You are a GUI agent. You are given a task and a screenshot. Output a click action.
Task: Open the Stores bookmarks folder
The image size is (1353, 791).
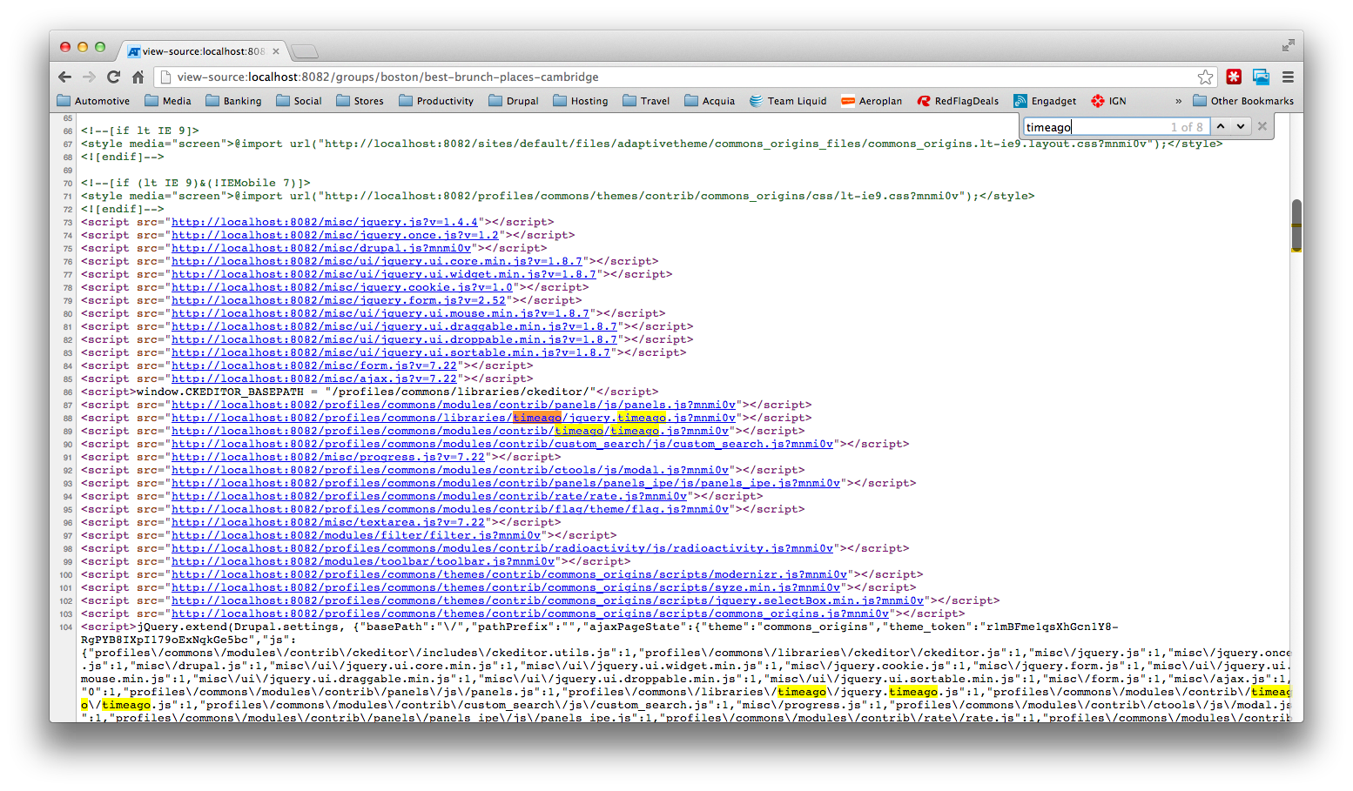360,101
